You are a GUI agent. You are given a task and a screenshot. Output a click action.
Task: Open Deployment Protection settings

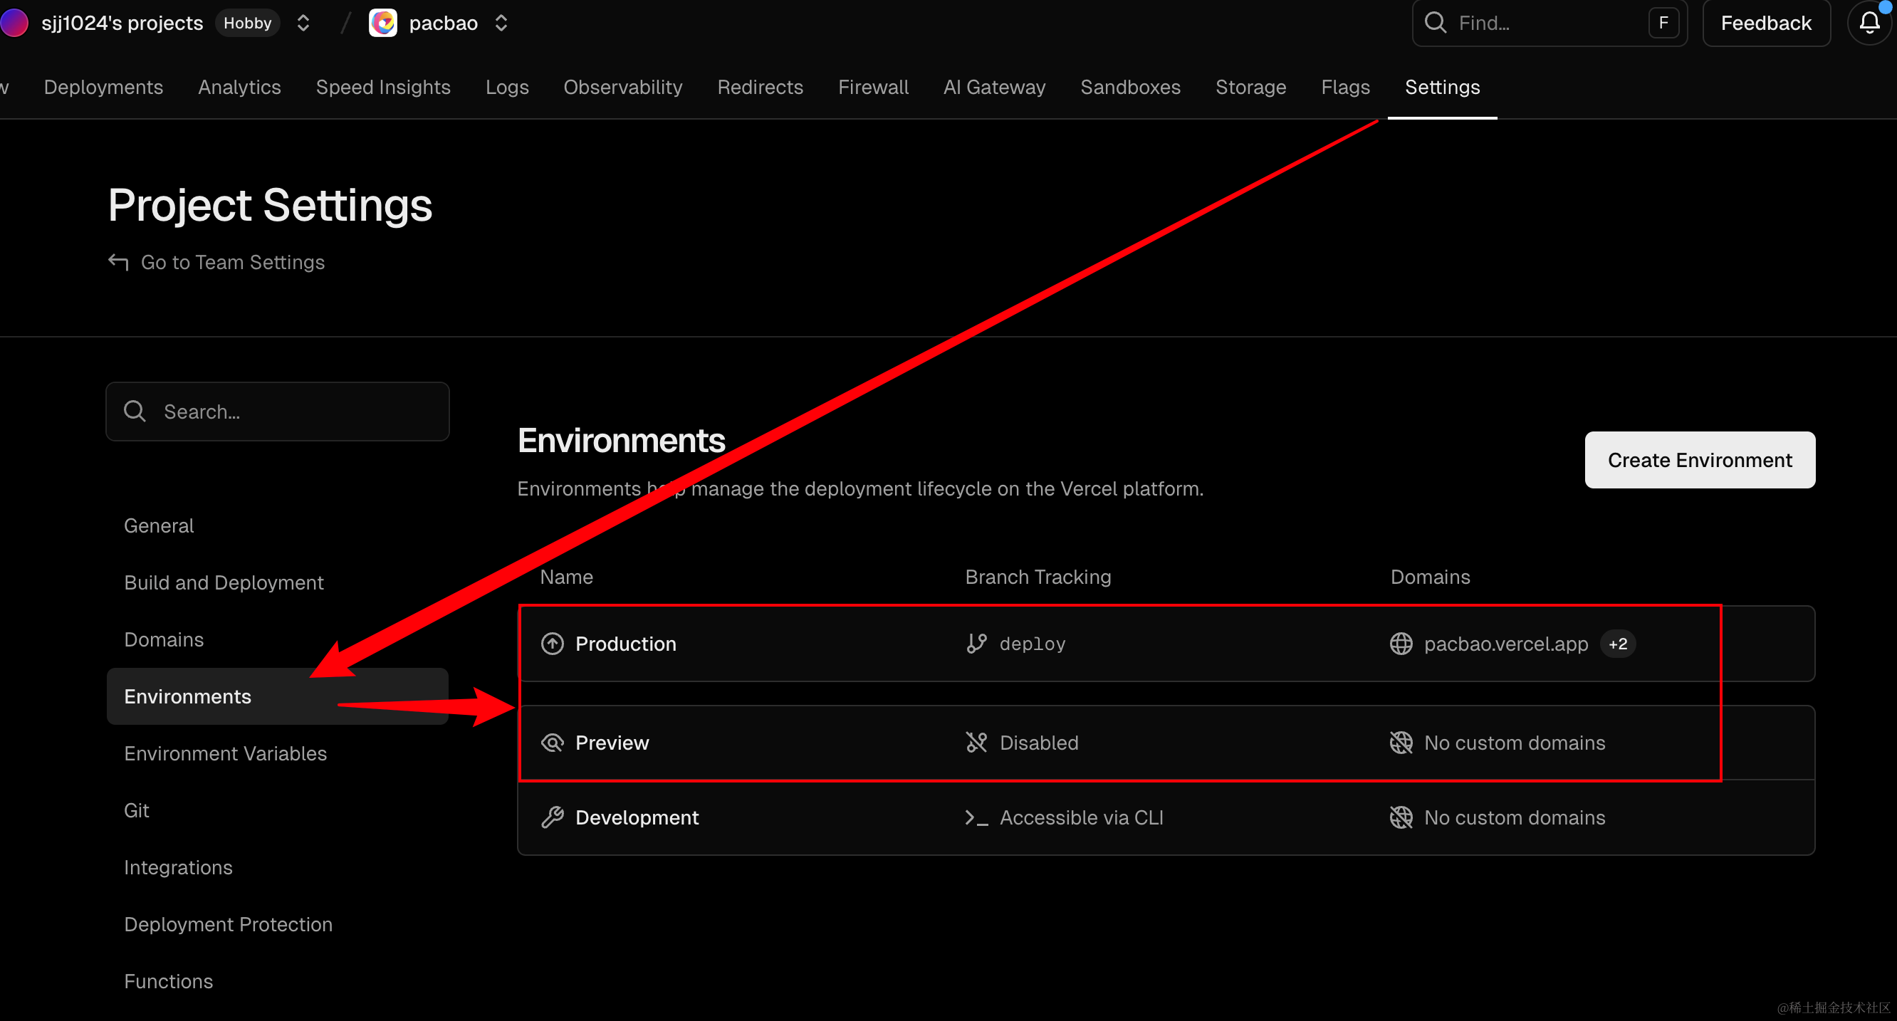[x=229, y=924]
